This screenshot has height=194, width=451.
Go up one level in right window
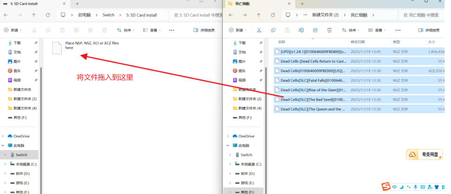259,15
